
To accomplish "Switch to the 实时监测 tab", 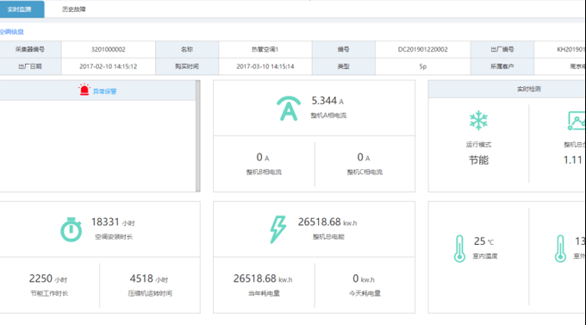I will point(22,9).
